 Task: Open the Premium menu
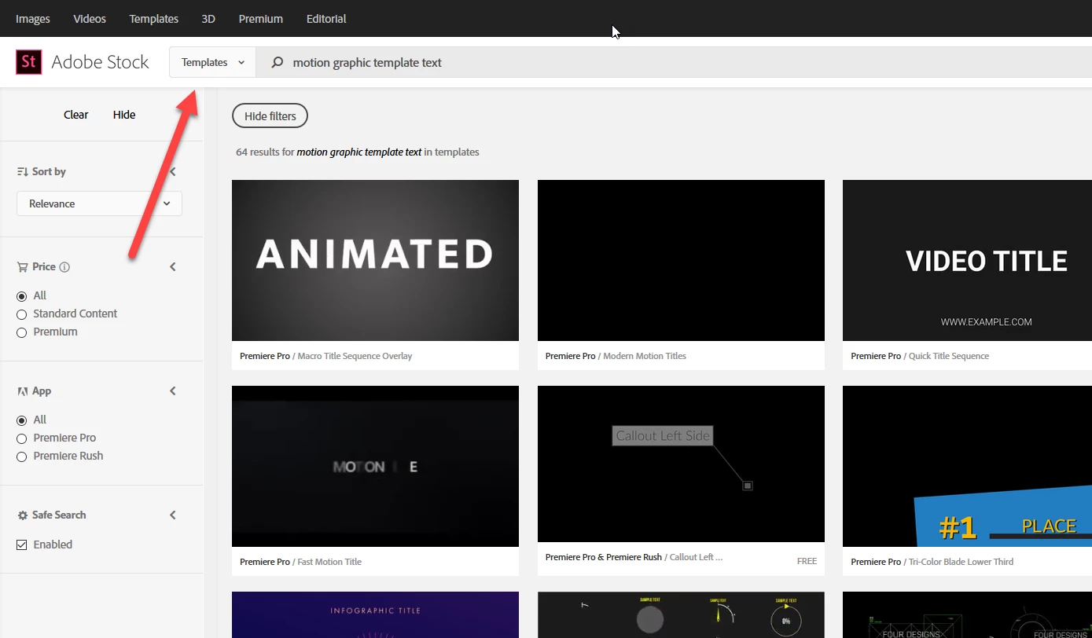261,19
